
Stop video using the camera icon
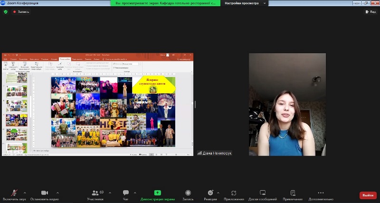point(45,193)
